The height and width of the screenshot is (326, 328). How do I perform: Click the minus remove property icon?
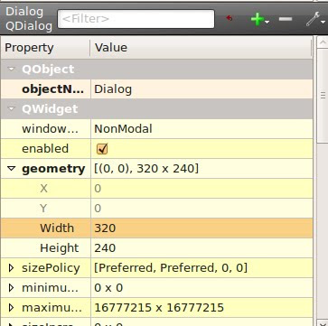[286, 19]
